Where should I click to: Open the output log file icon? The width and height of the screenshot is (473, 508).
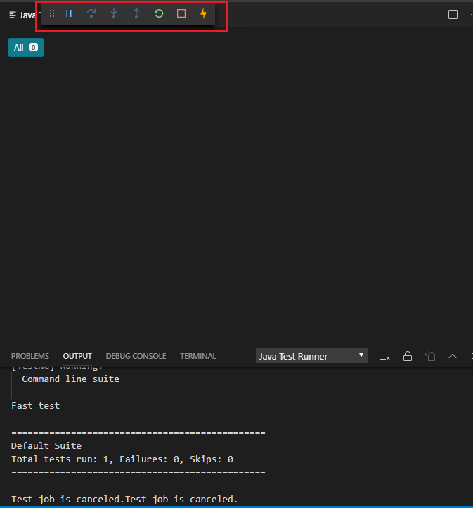click(430, 357)
